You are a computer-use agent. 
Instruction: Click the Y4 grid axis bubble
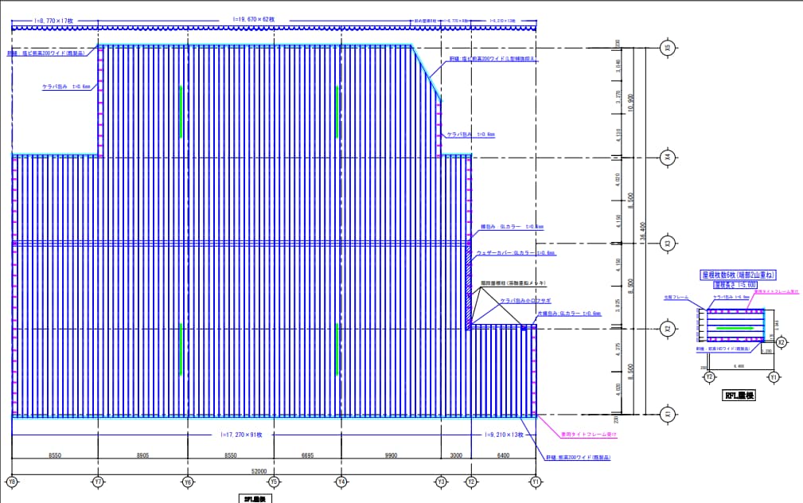(x=341, y=482)
